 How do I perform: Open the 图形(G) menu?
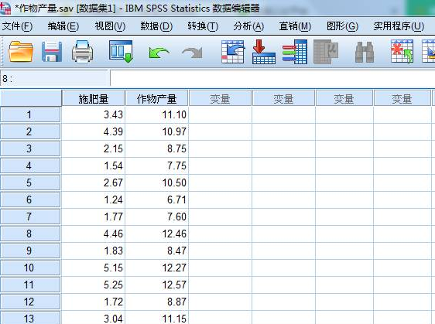(x=342, y=26)
